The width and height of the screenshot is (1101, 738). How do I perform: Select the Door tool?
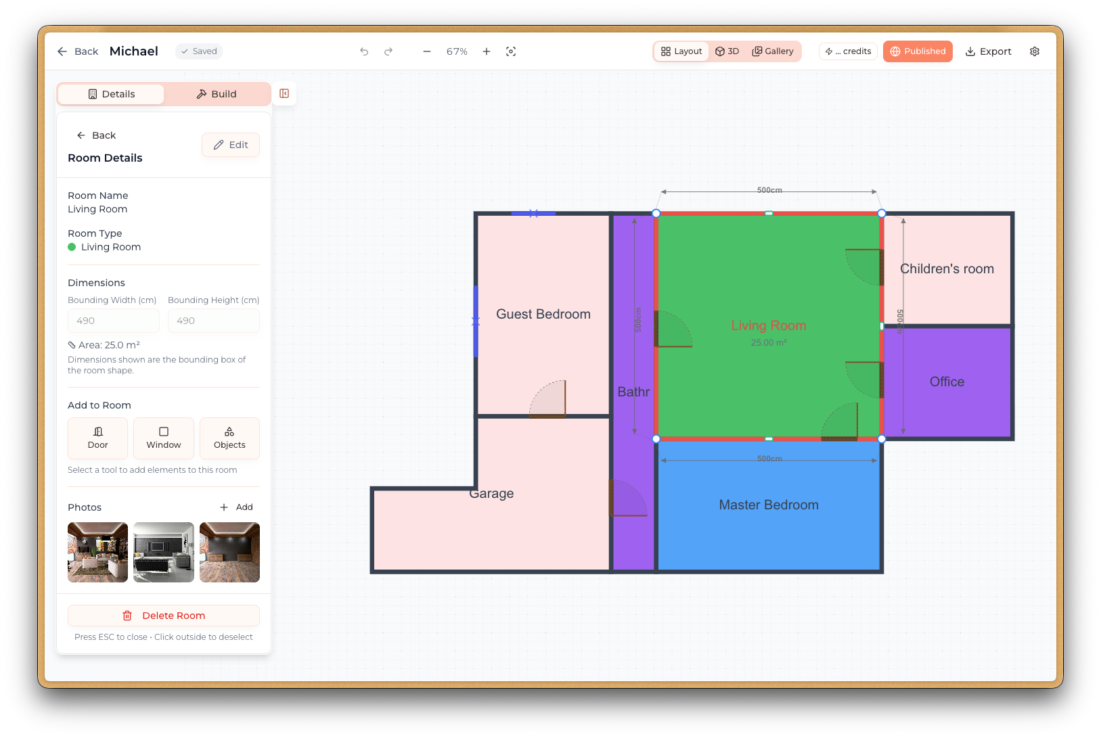click(x=97, y=438)
